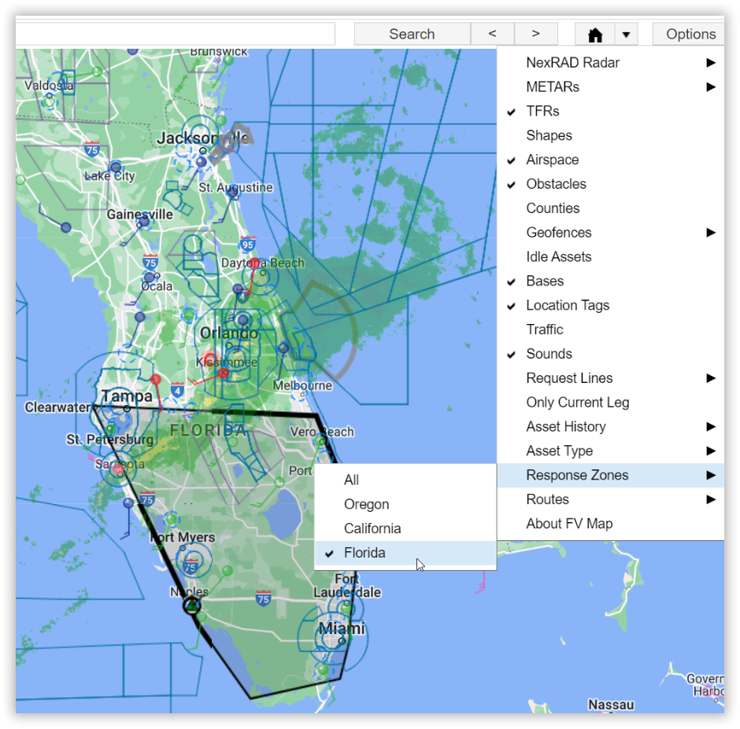This screenshot has width=740, height=729.
Task: Uncheck the Bases option
Action: (611, 281)
